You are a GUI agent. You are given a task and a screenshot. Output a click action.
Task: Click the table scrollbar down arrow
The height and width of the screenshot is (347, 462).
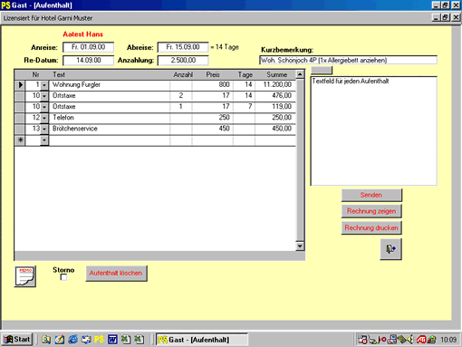pyautogui.click(x=300, y=246)
